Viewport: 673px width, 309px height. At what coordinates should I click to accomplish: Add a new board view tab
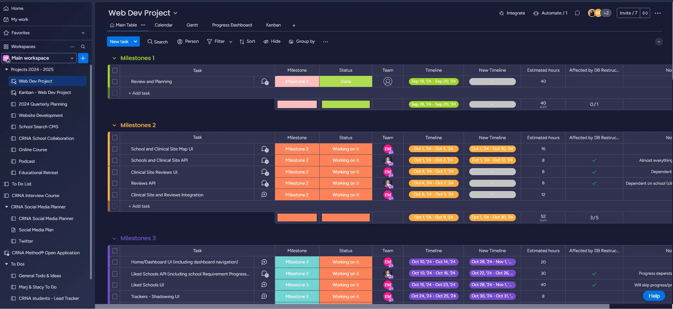tap(294, 25)
